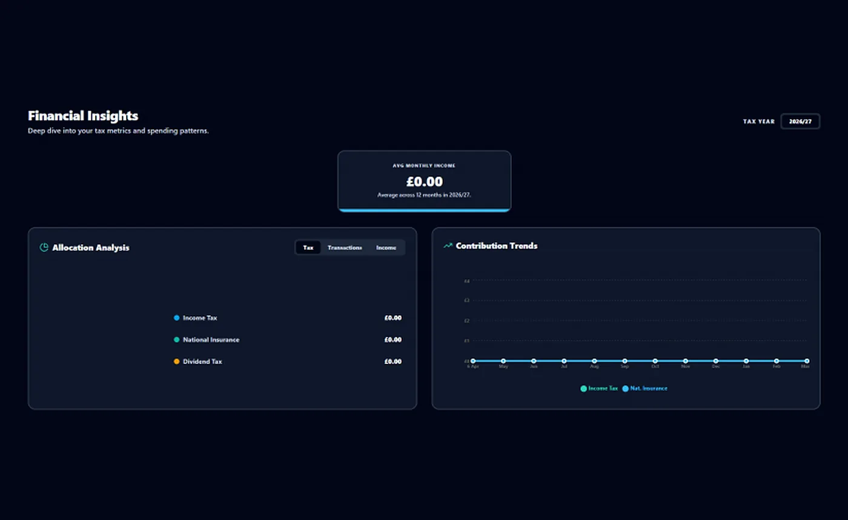Image resolution: width=848 pixels, height=520 pixels.
Task: Click the blue Income Tax dot in Allocation Analysis
Action: pos(177,317)
